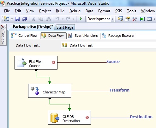Click the green arrow Start Page toolbar icon
Image resolution: width=156 pixels, height=128 pixels.
[142, 19]
